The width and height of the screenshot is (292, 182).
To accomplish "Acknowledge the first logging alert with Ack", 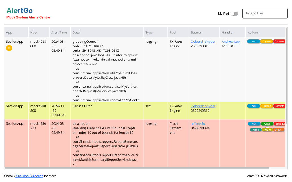I will (253, 41).
